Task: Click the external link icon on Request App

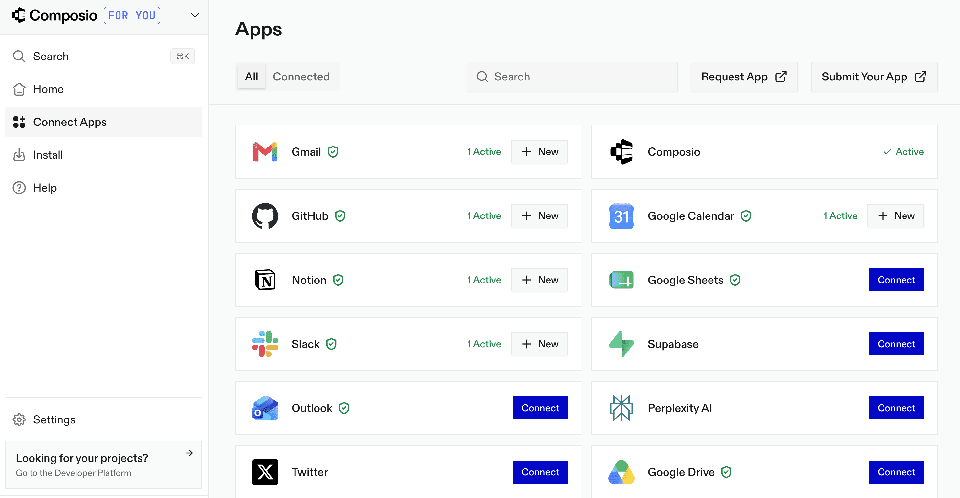Action: click(781, 77)
